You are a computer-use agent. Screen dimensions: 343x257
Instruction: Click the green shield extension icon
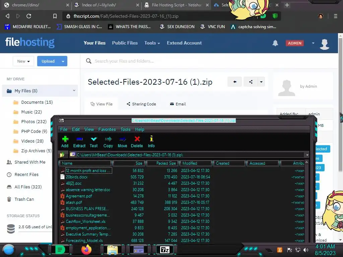(x=275, y=16)
